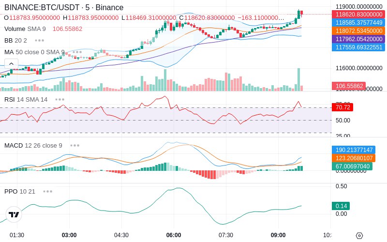Click the 06:00 time axis marker
387x242 pixels.
point(174,235)
